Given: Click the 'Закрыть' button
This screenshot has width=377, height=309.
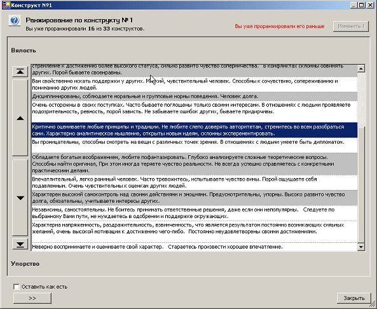Looking at the screenshot, I should 354,298.
